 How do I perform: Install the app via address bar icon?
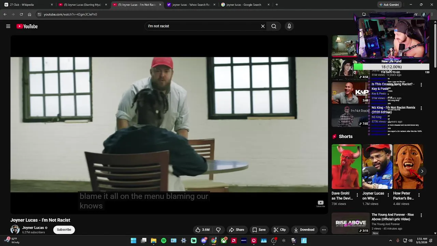364,14
